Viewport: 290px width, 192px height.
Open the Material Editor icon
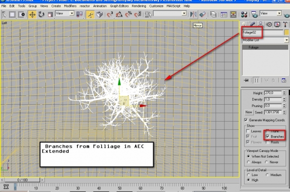coord(244,14)
